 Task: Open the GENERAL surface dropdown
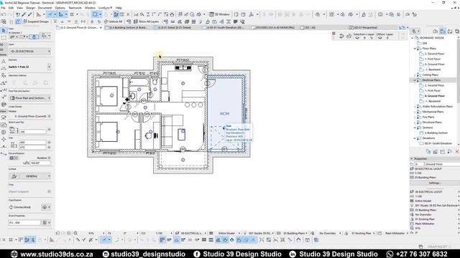tap(30, 176)
